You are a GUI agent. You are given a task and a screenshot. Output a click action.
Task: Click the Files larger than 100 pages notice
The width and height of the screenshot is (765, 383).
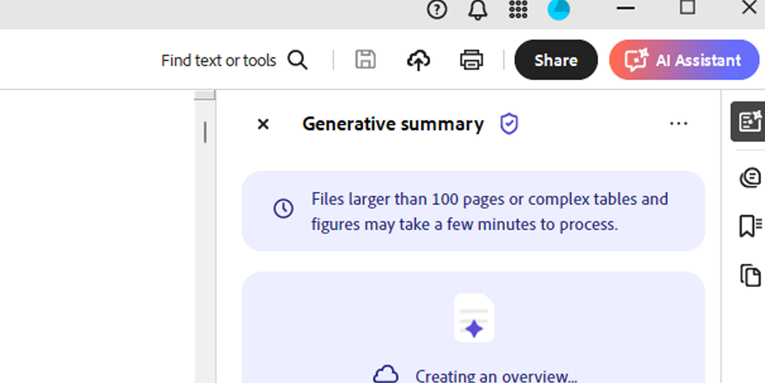click(x=473, y=211)
